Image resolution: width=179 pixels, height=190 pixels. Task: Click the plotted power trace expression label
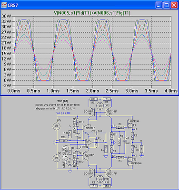point(92,13)
